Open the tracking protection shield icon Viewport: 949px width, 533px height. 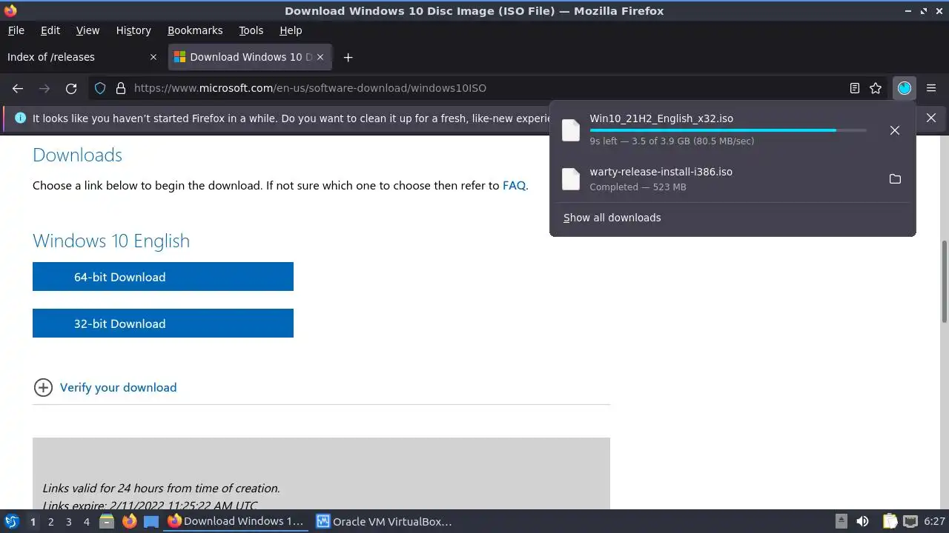pos(100,88)
